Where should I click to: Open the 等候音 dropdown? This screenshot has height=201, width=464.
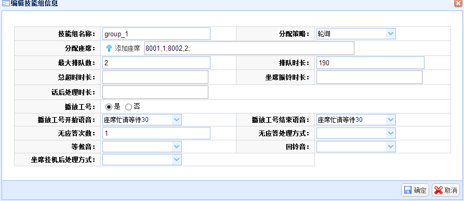pyautogui.click(x=177, y=147)
